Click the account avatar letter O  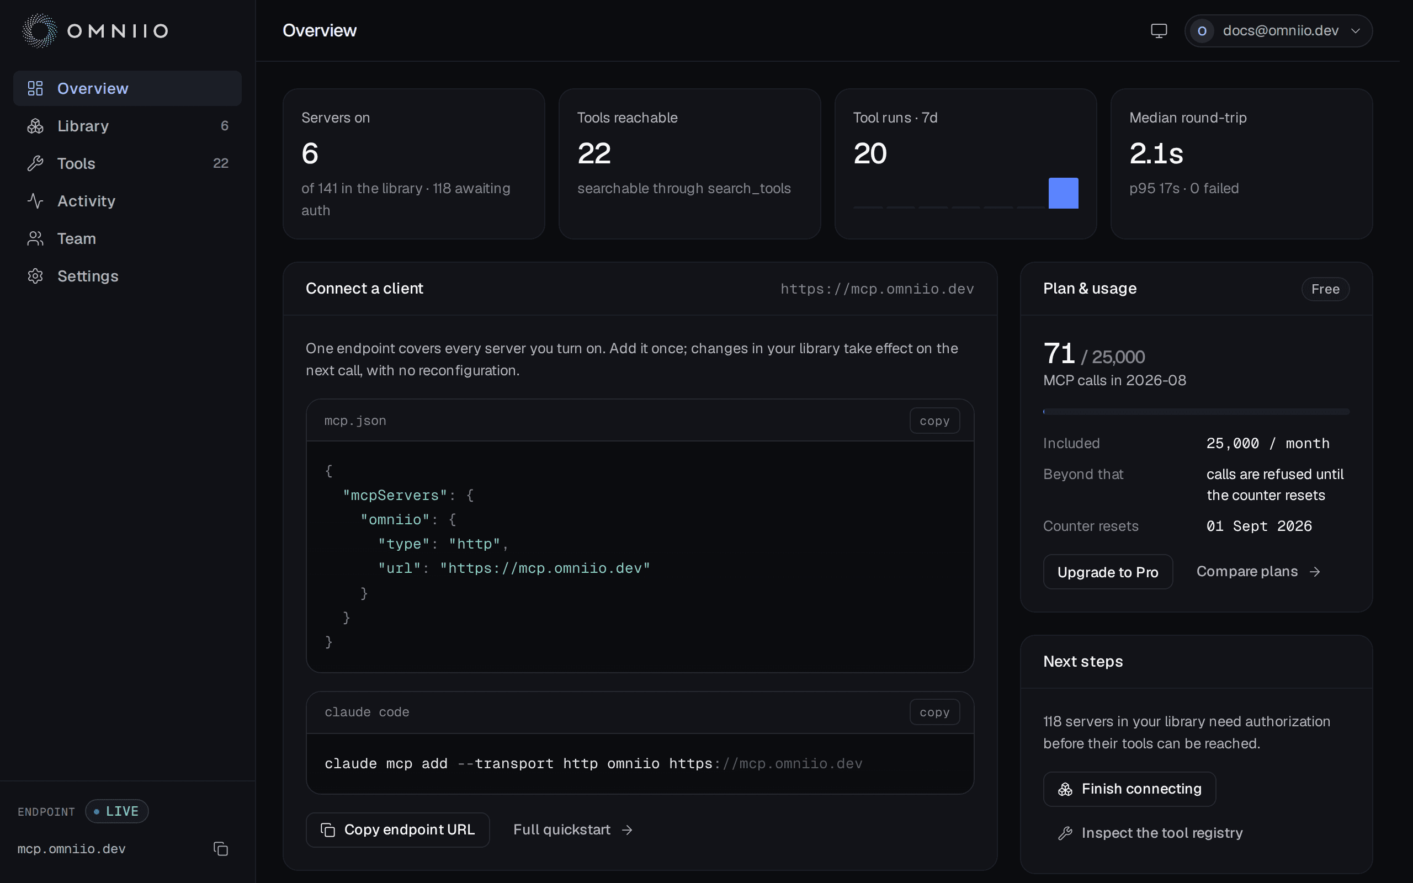pyautogui.click(x=1202, y=30)
